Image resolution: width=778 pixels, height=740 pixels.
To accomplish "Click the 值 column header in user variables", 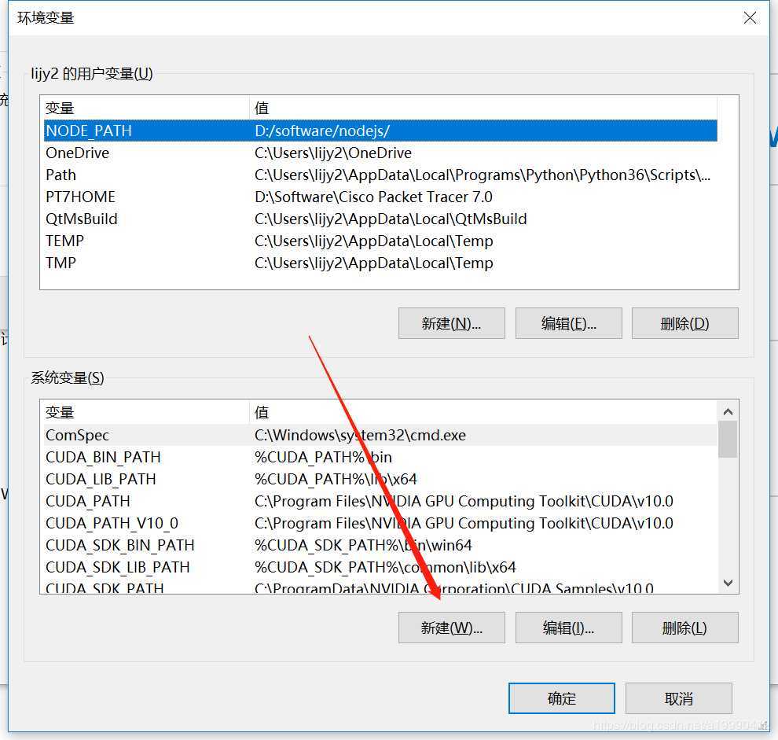I will click(x=483, y=108).
